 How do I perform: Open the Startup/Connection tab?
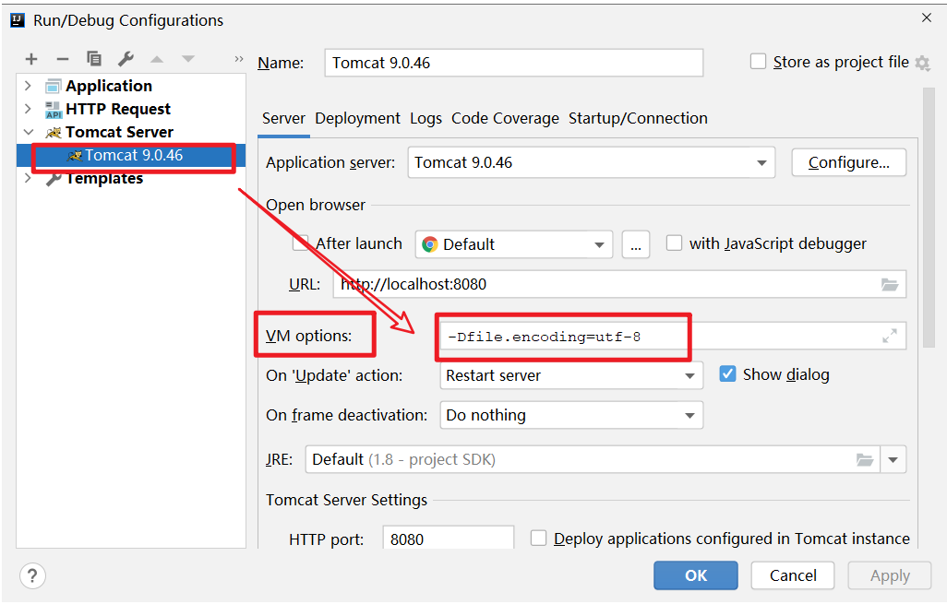(x=638, y=118)
